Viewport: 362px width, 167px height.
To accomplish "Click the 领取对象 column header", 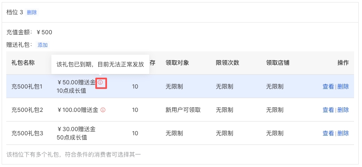I will (x=177, y=63).
